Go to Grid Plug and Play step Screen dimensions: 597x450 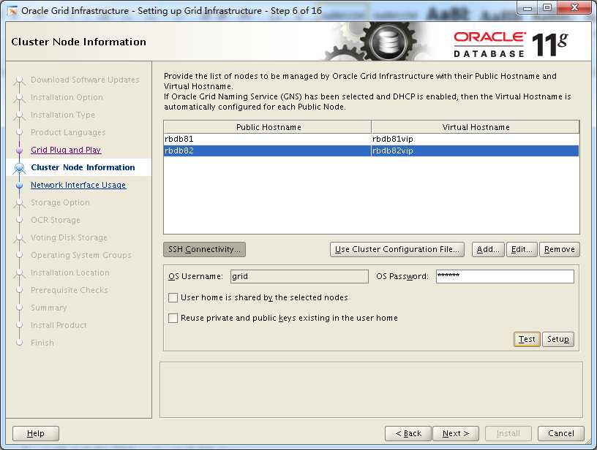pos(66,150)
